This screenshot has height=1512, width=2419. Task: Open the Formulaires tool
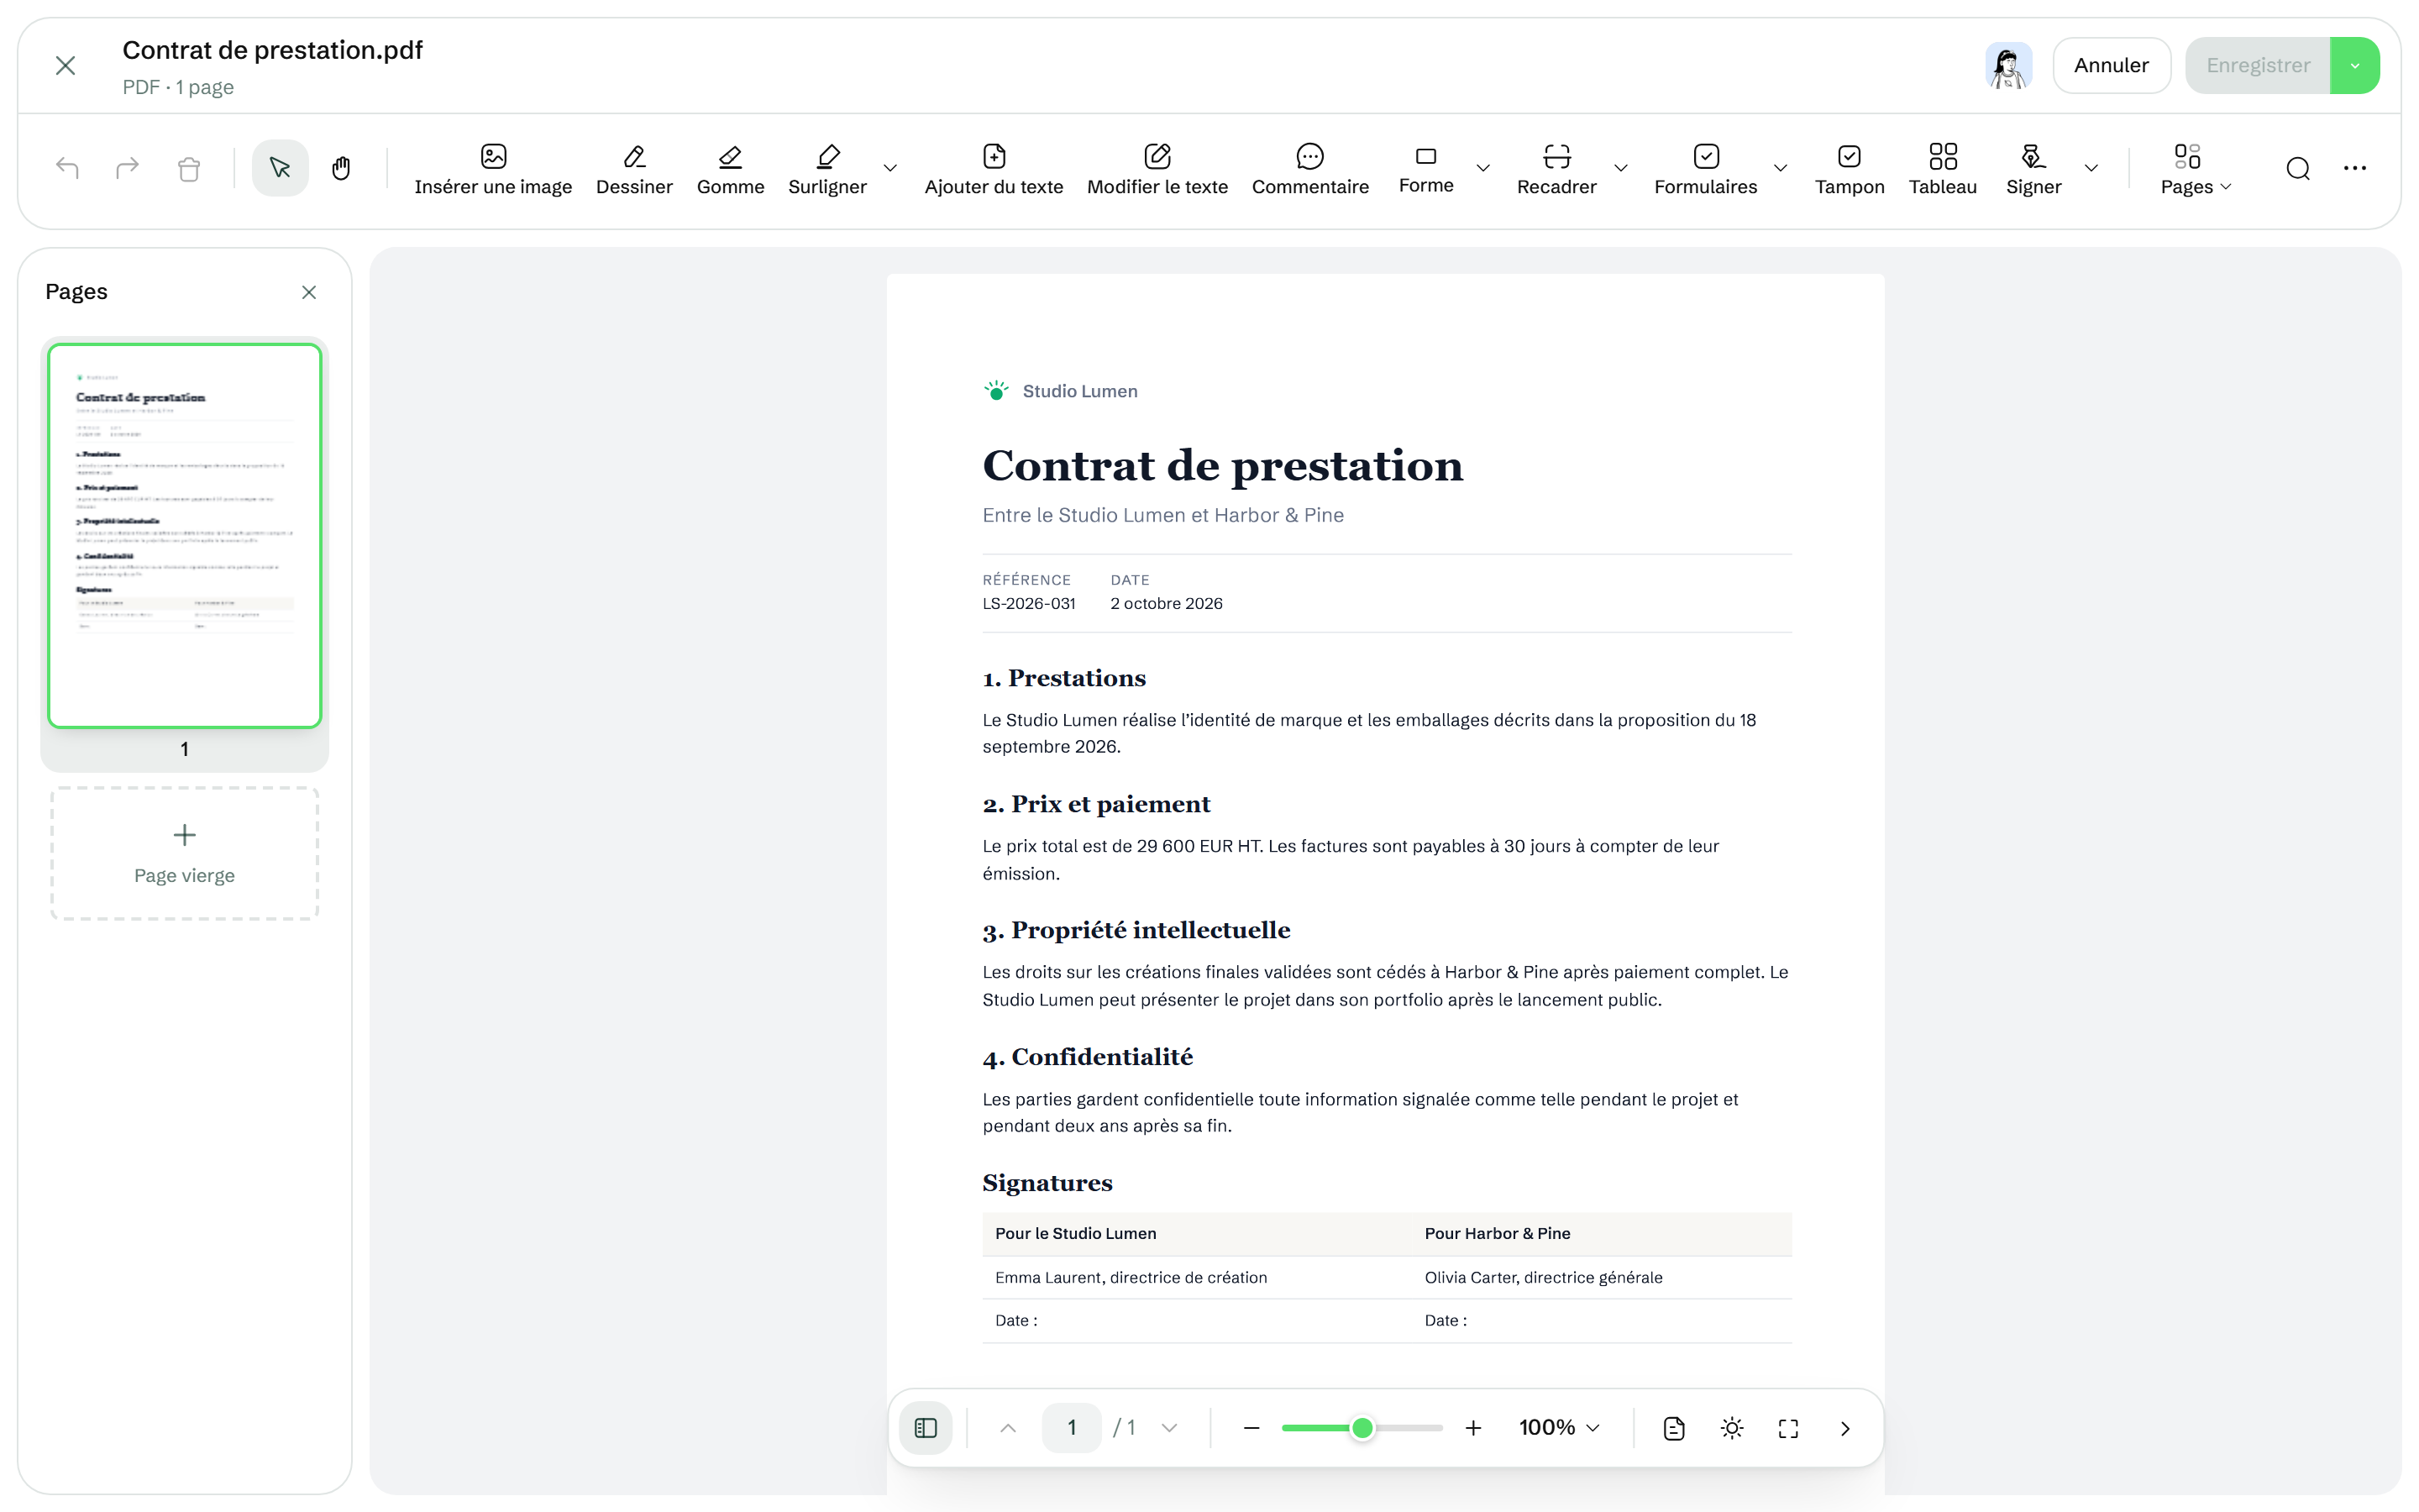point(1705,169)
